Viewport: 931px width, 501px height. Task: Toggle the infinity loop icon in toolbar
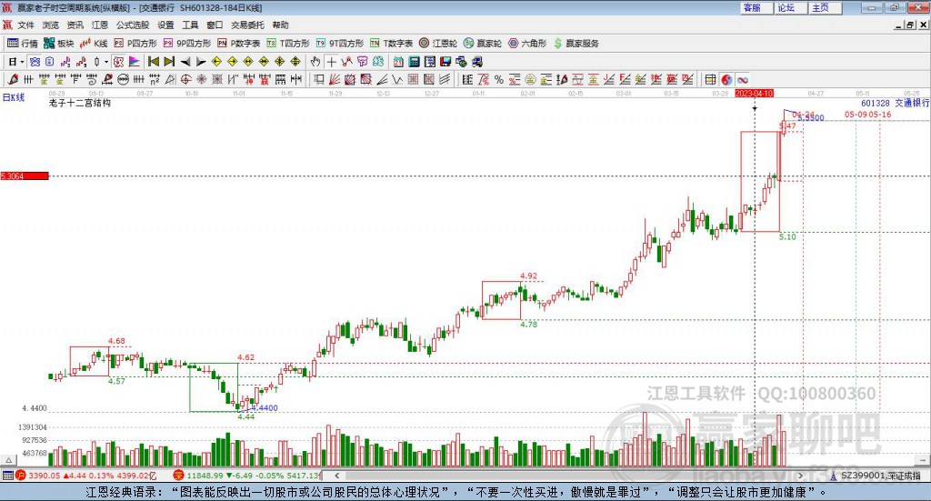point(742,79)
